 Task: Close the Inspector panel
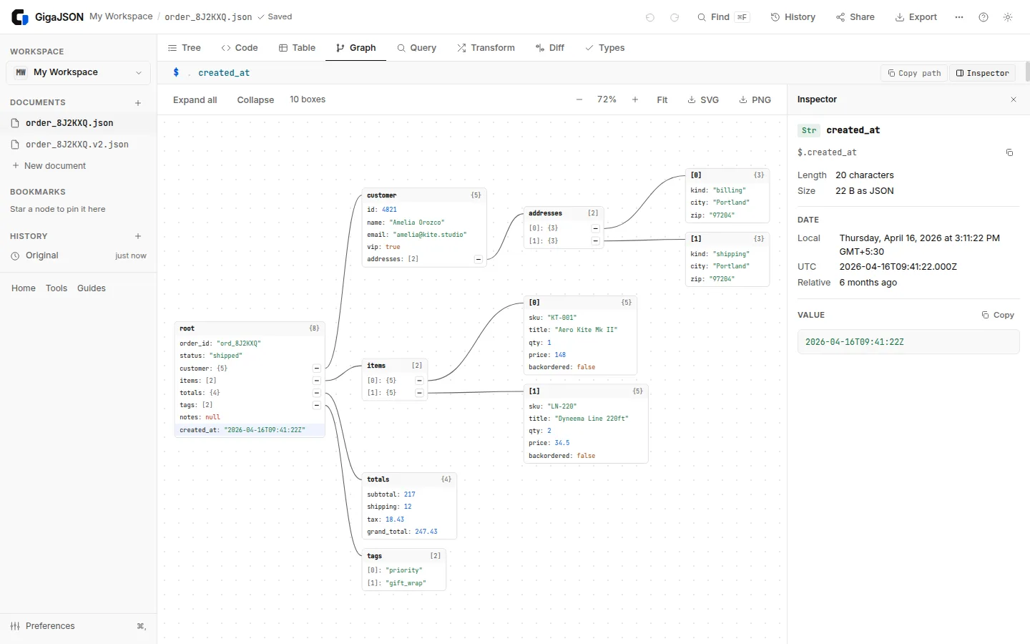(1014, 99)
